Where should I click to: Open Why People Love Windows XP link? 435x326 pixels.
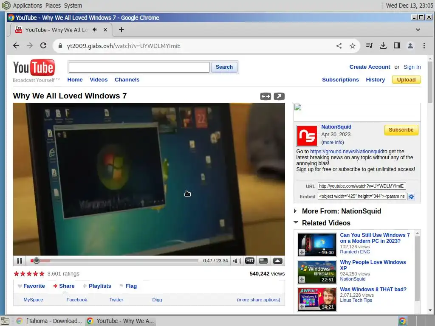click(x=373, y=265)
